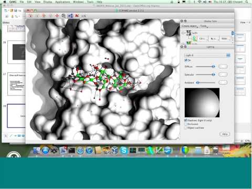Click the Spotlight search icon in menu bar
252x189 pixels.
(x=247, y=2)
